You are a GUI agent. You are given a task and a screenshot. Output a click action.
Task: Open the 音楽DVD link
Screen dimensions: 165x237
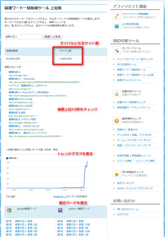click(133, 130)
